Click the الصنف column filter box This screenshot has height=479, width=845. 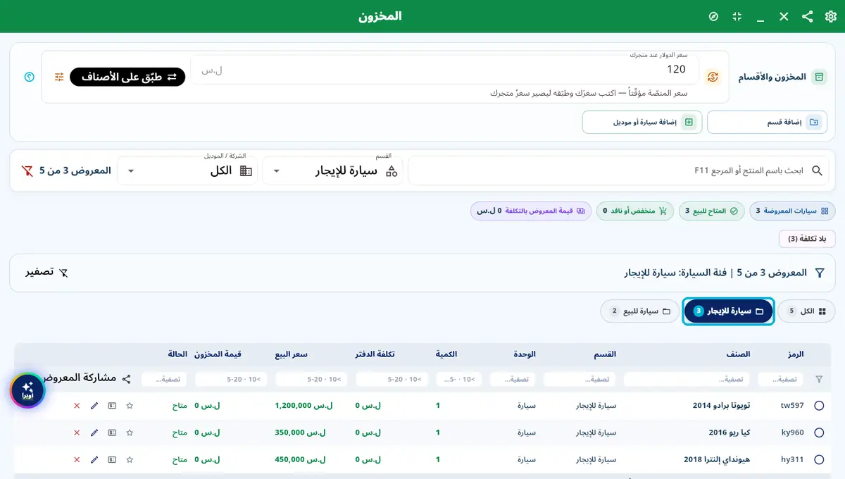tap(687, 379)
